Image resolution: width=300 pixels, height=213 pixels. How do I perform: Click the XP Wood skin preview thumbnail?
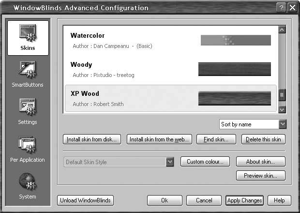click(x=235, y=98)
